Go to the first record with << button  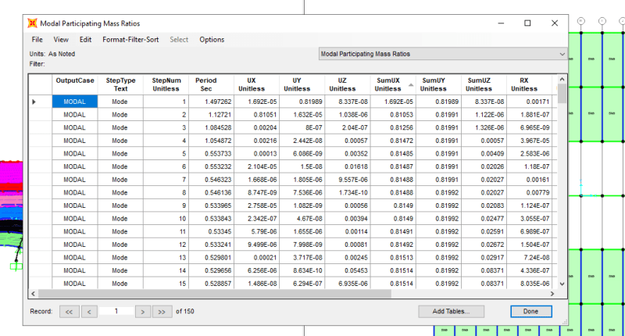(70, 312)
